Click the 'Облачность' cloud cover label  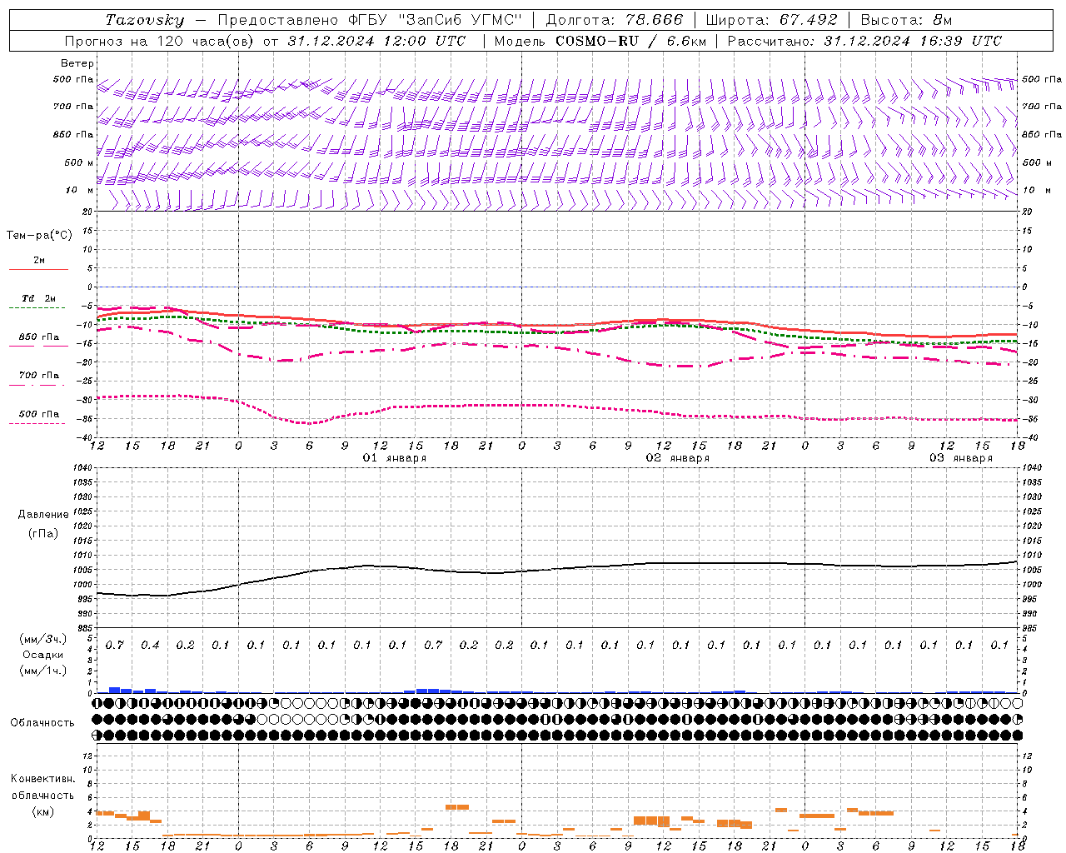pyautogui.click(x=42, y=722)
